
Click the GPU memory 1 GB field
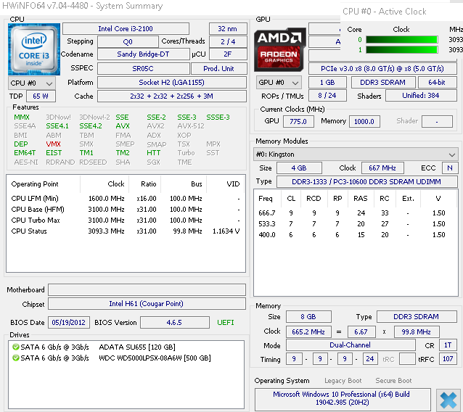point(327,83)
